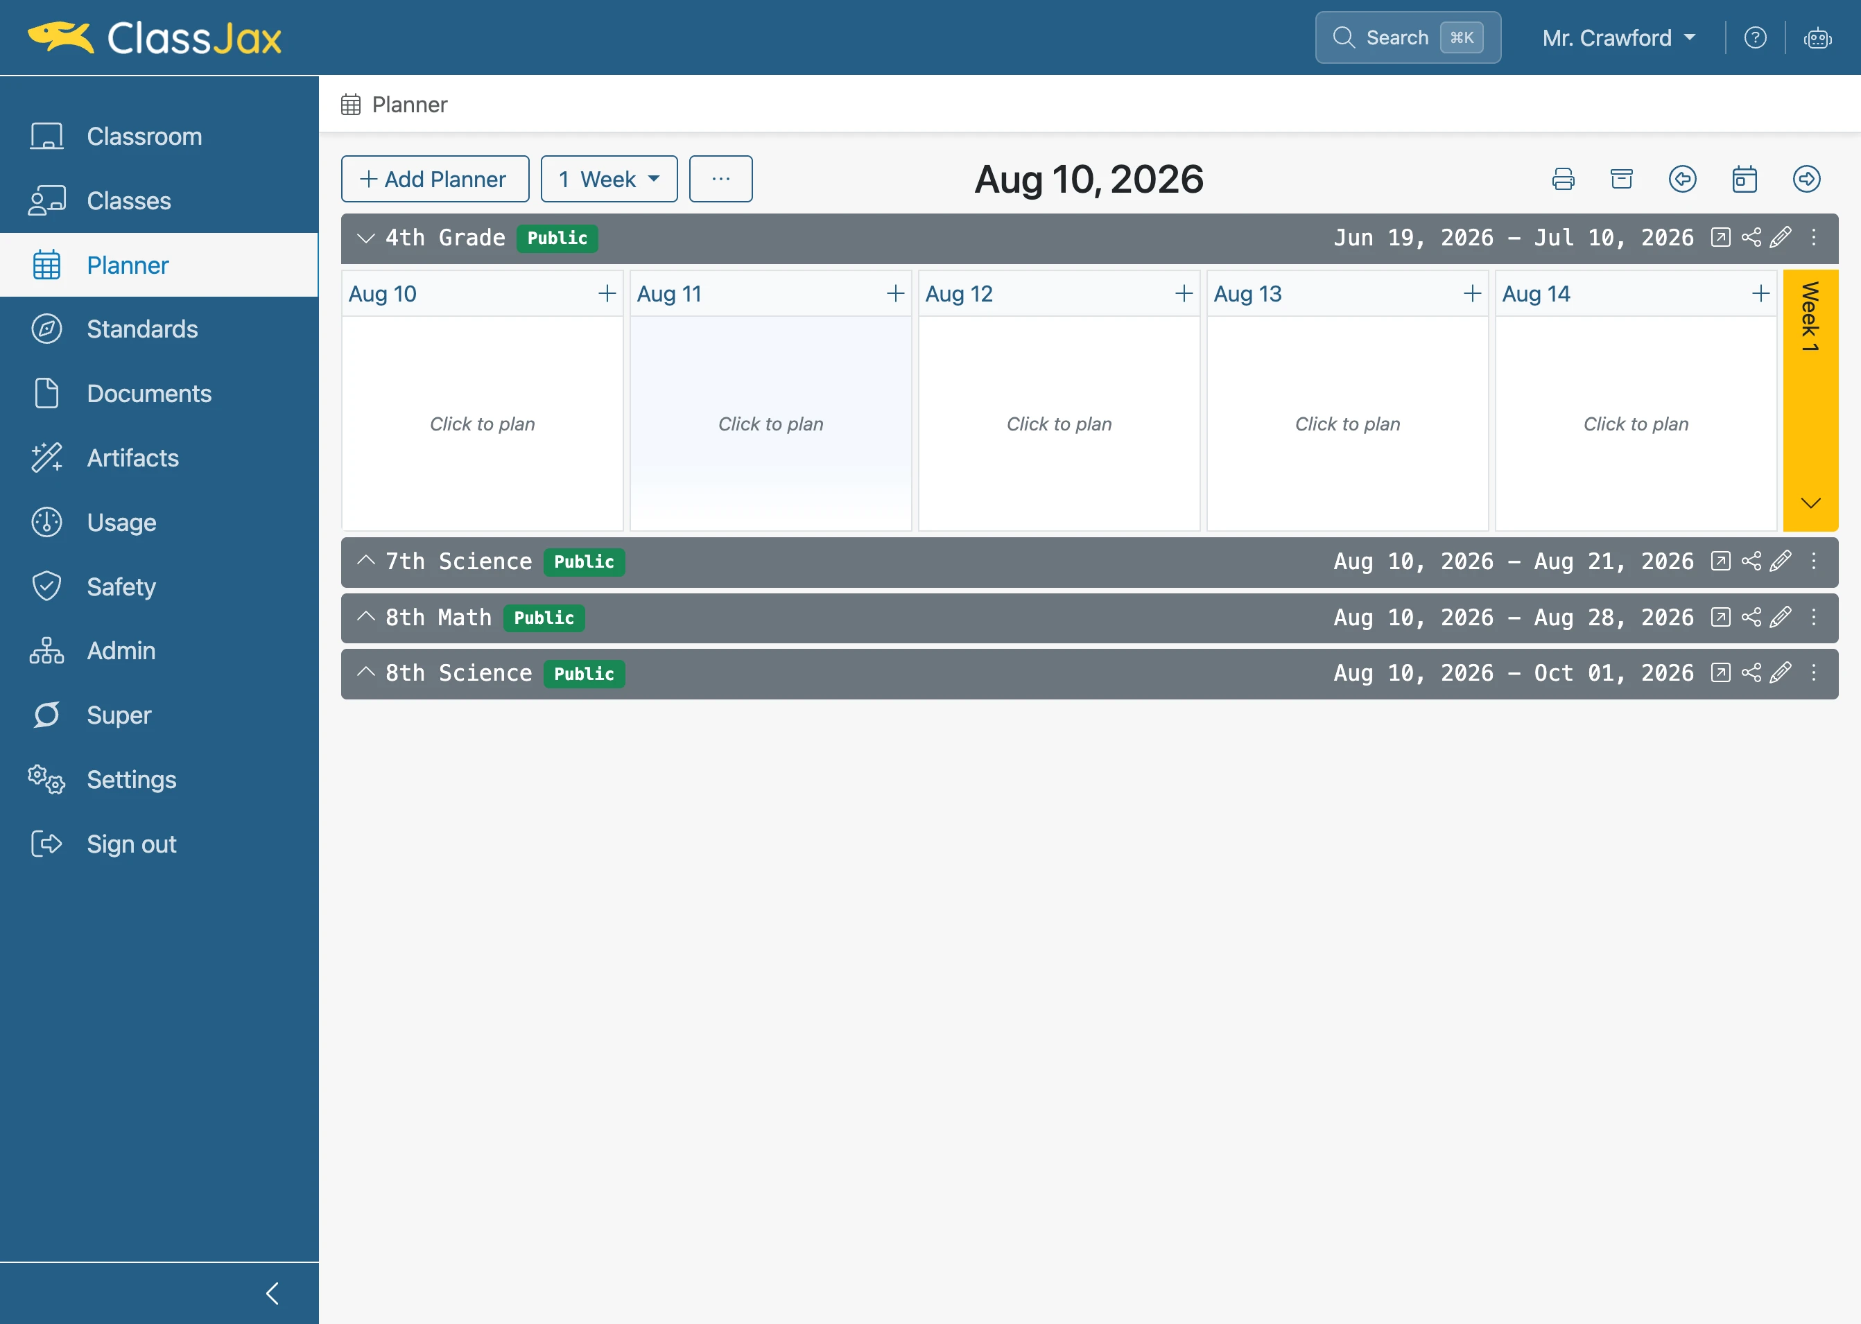1861x1324 pixels.
Task: Open the 1 Week range dropdown
Action: coord(609,179)
